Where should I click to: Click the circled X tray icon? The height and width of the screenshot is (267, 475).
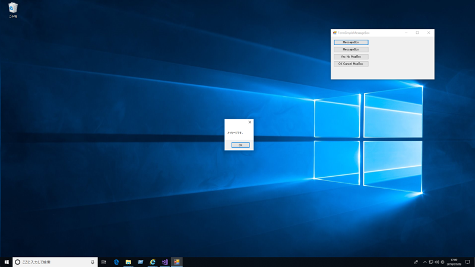point(442,262)
